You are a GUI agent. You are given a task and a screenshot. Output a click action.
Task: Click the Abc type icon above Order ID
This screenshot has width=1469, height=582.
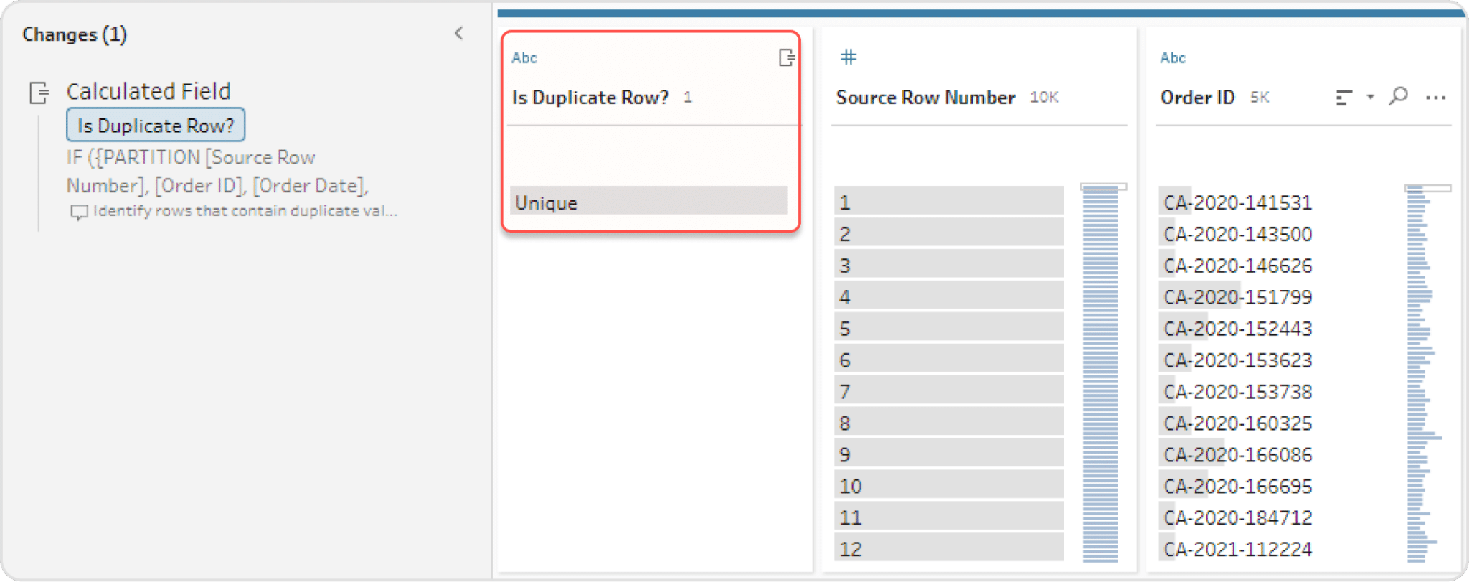pyautogui.click(x=1172, y=57)
